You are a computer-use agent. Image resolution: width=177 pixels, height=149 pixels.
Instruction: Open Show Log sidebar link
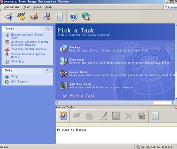tap(17, 61)
